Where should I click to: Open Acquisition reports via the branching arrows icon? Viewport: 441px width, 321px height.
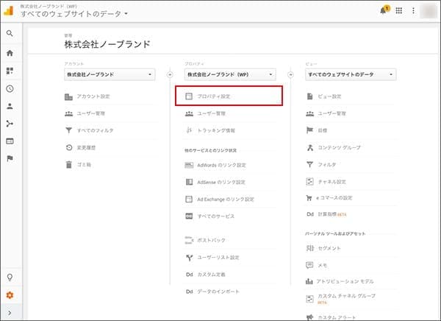10,124
